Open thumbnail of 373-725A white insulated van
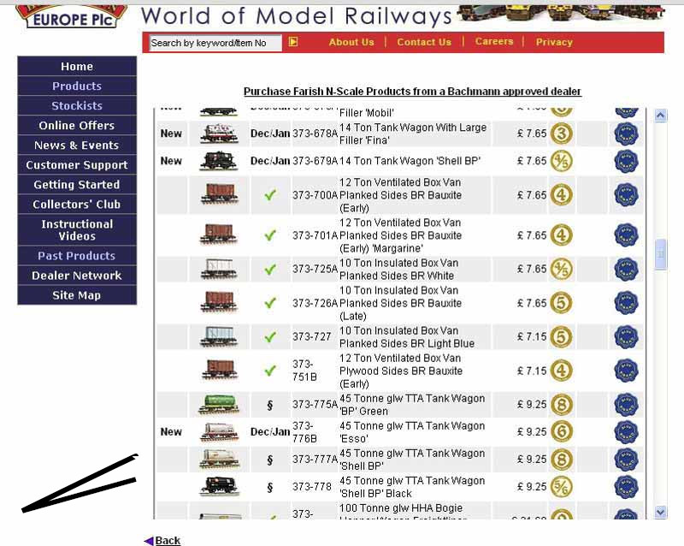This screenshot has width=684, height=546. tap(219, 269)
